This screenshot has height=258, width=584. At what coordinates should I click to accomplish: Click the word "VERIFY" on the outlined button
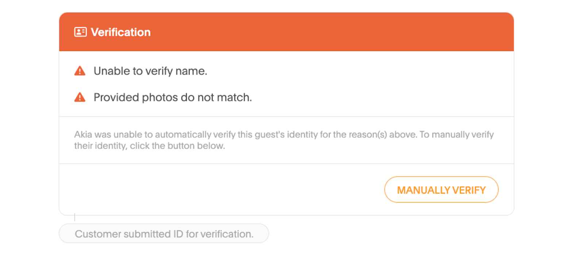pyautogui.click(x=469, y=190)
